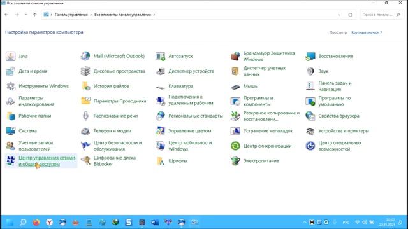Open Центр синхронизации icon
408x229 pixels.
[235, 146]
